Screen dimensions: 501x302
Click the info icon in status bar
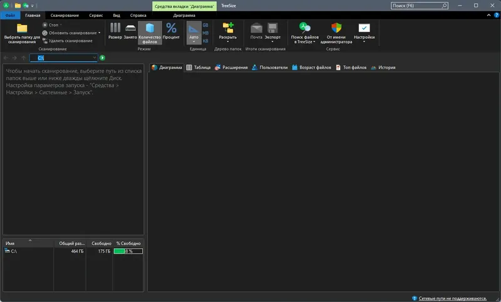415,298
